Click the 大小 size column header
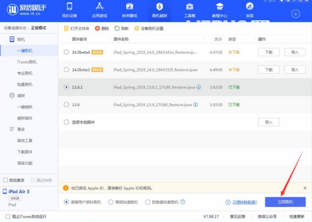 point(218,39)
